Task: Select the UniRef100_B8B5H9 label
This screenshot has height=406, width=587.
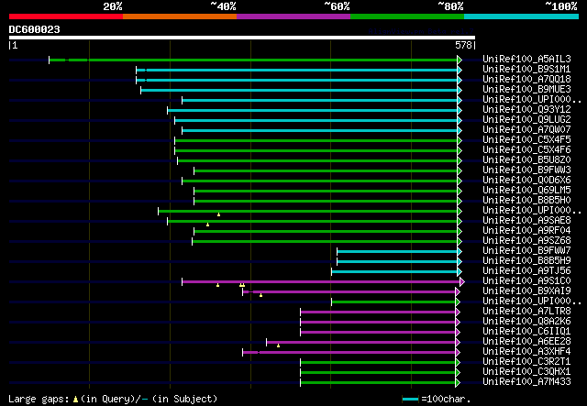Action: coord(526,261)
